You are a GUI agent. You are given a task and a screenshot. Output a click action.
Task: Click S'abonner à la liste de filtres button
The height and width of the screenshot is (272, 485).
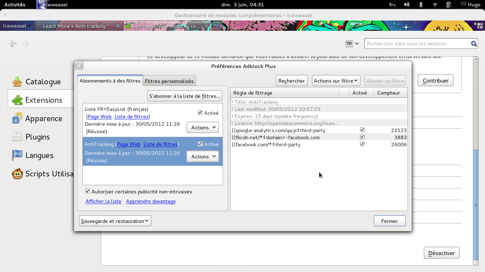185,96
